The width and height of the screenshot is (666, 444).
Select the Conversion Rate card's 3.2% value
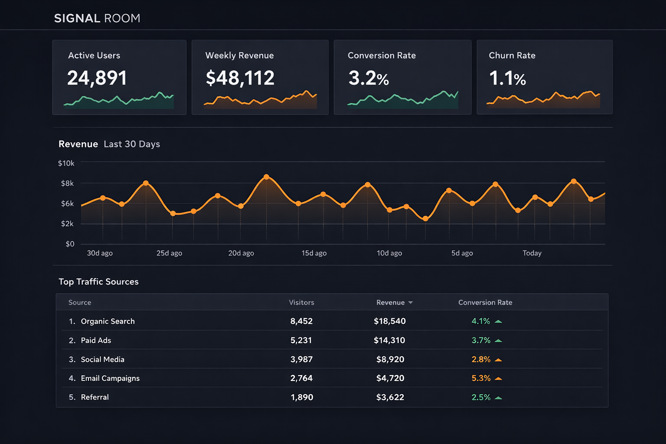(369, 78)
